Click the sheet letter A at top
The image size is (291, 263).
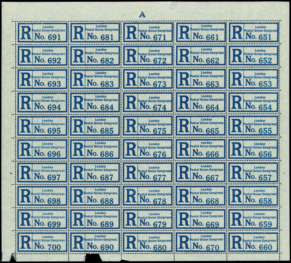coord(142,15)
